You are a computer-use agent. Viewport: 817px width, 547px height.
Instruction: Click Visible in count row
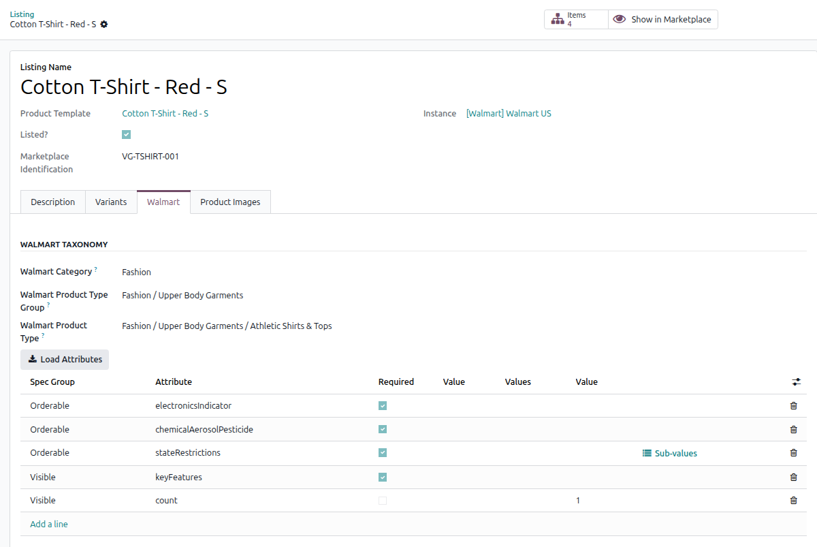[x=43, y=501]
